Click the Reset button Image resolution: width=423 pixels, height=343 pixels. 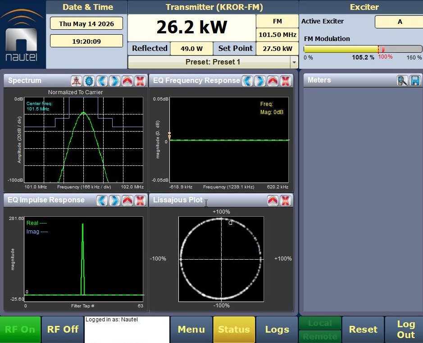point(363,329)
